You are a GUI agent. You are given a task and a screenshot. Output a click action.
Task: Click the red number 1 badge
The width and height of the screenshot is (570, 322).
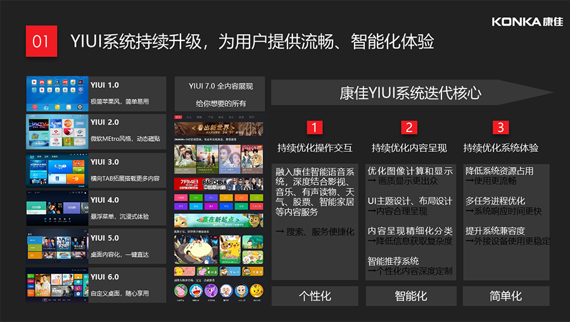click(x=314, y=127)
